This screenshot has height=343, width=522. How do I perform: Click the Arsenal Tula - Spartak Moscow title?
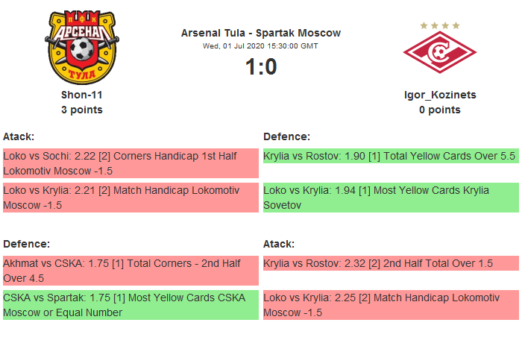260,33
